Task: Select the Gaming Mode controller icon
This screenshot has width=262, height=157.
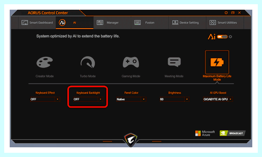Action: (131, 62)
